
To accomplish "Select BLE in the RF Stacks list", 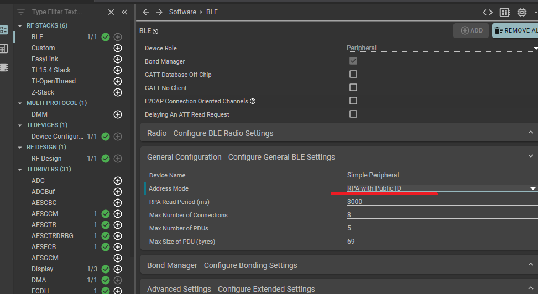I will (x=37, y=37).
